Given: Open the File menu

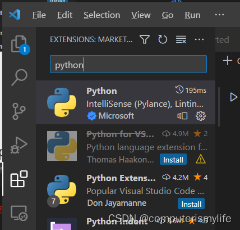Looking at the screenshot, I should pyautogui.click(x=39, y=15).
